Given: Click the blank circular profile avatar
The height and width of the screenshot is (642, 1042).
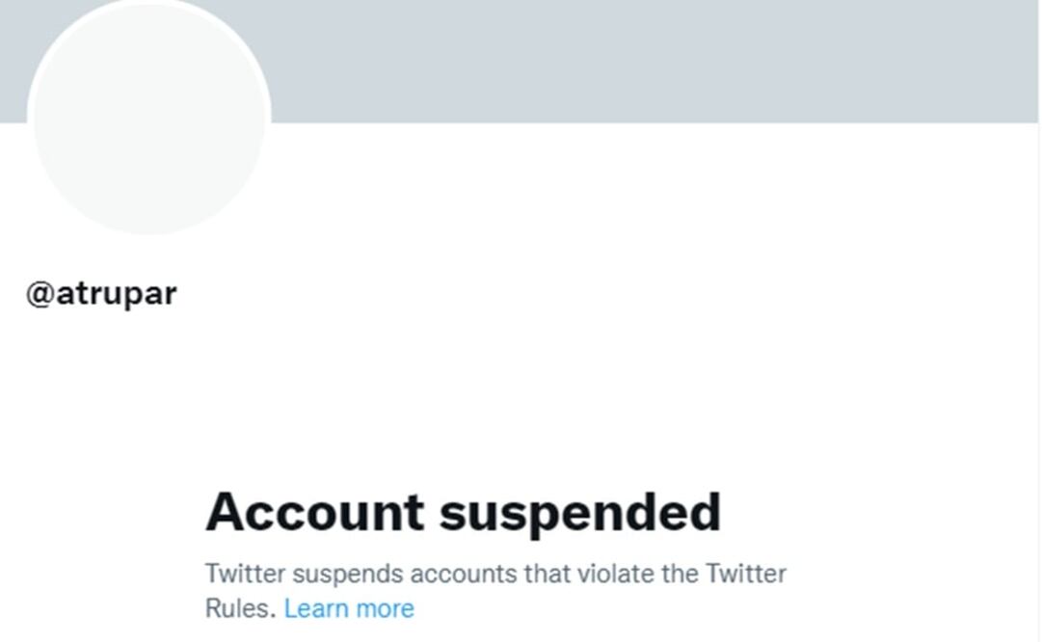Looking at the screenshot, I should click(x=149, y=116).
